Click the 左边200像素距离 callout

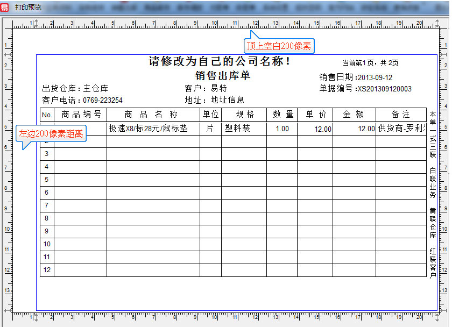51,133
